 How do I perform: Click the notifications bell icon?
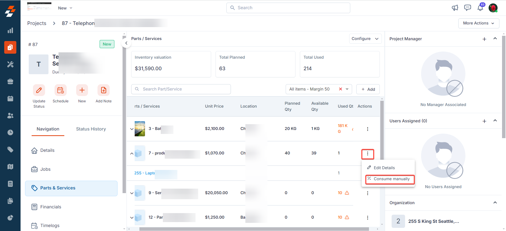pyautogui.click(x=480, y=8)
